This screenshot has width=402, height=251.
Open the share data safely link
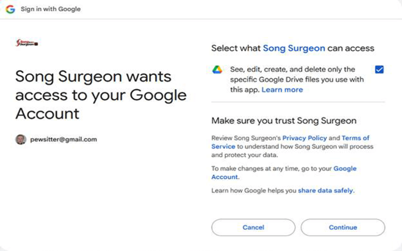tap(326, 191)
